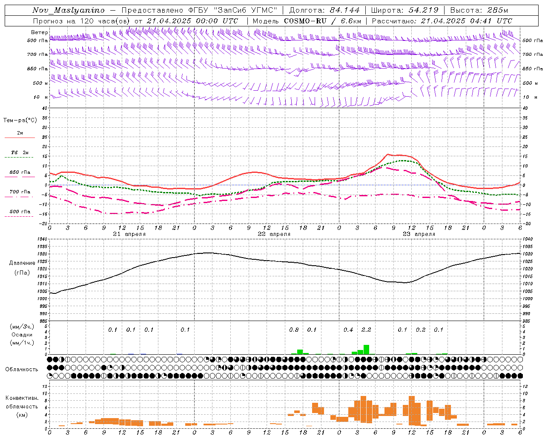Select the provider text ФГБУ "ЗапСиб УГМС"
This screenshot has height=436, width=545.
[232, 10]
